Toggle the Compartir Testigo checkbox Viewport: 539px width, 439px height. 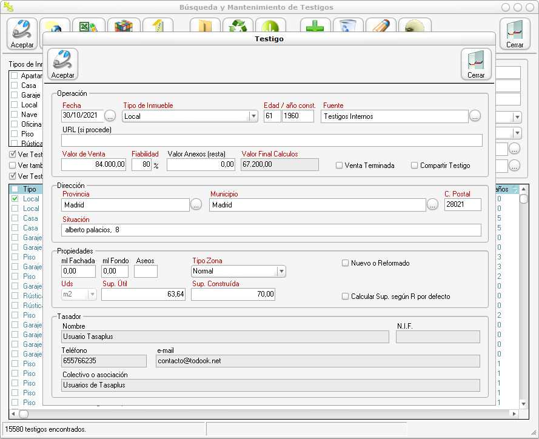click(x=415, y=165)
